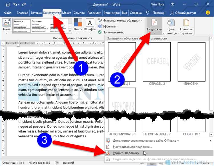The height and width of the screenshot is (166, 214).
Task: Choose the ЧЕРНОВИК 1 watermark thumbnail
Action: click(x=191, y=62)
